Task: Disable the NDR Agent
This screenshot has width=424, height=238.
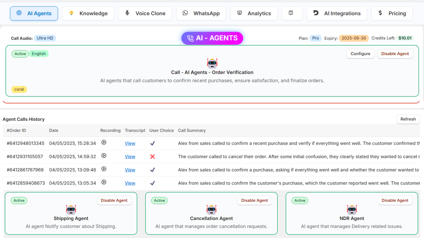Action: [395, 200]
